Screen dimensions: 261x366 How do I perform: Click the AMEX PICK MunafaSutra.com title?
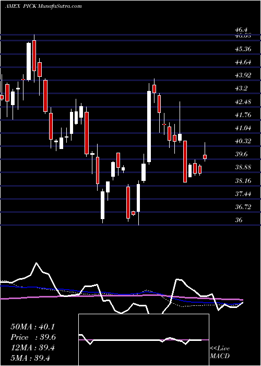43,6
